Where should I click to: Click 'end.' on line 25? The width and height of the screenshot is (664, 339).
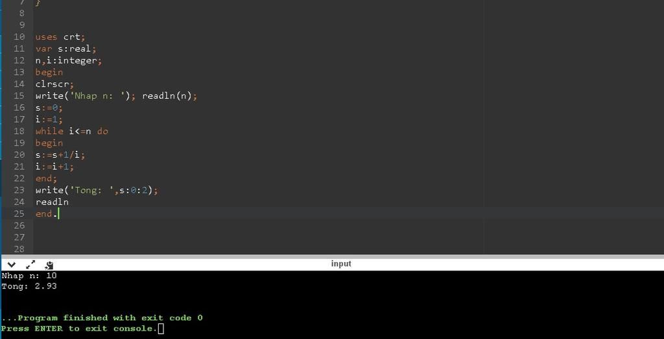46,214
